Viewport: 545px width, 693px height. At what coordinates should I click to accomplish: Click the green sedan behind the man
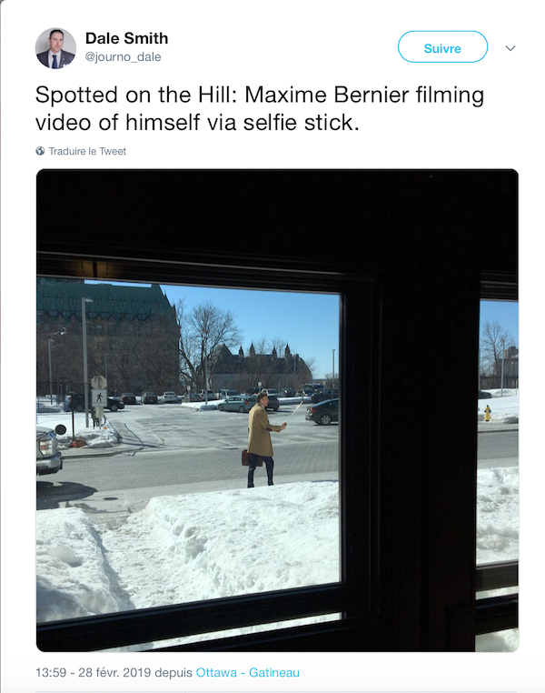238,404
